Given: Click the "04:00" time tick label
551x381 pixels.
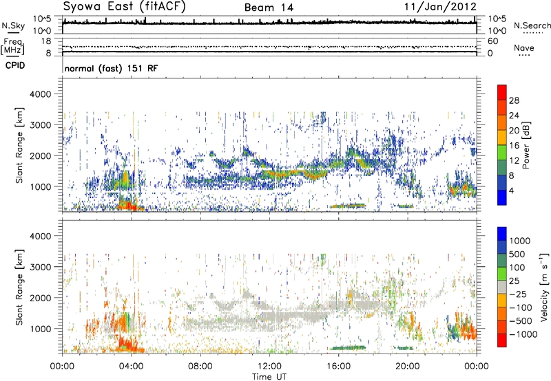Looking at the screenshot, I should [131, 367].
